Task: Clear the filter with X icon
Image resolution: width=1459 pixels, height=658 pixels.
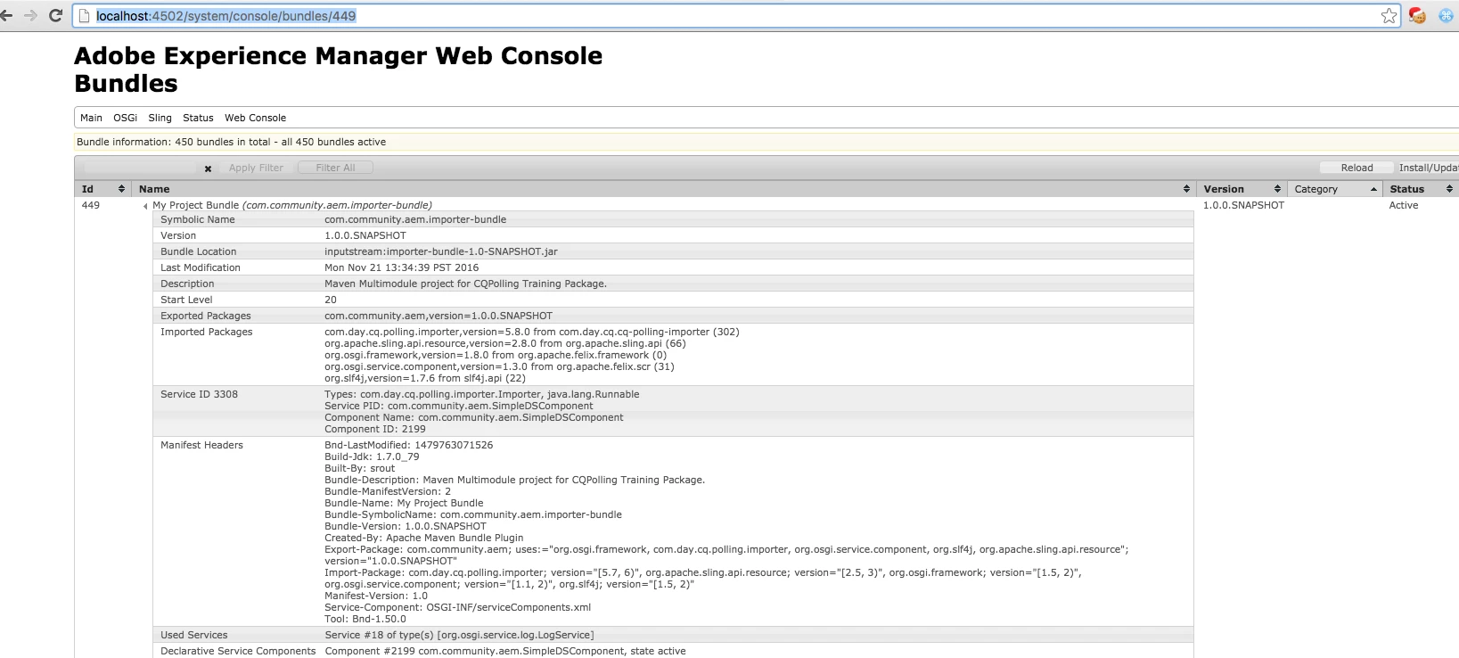Action: click(x=208, y=169)
